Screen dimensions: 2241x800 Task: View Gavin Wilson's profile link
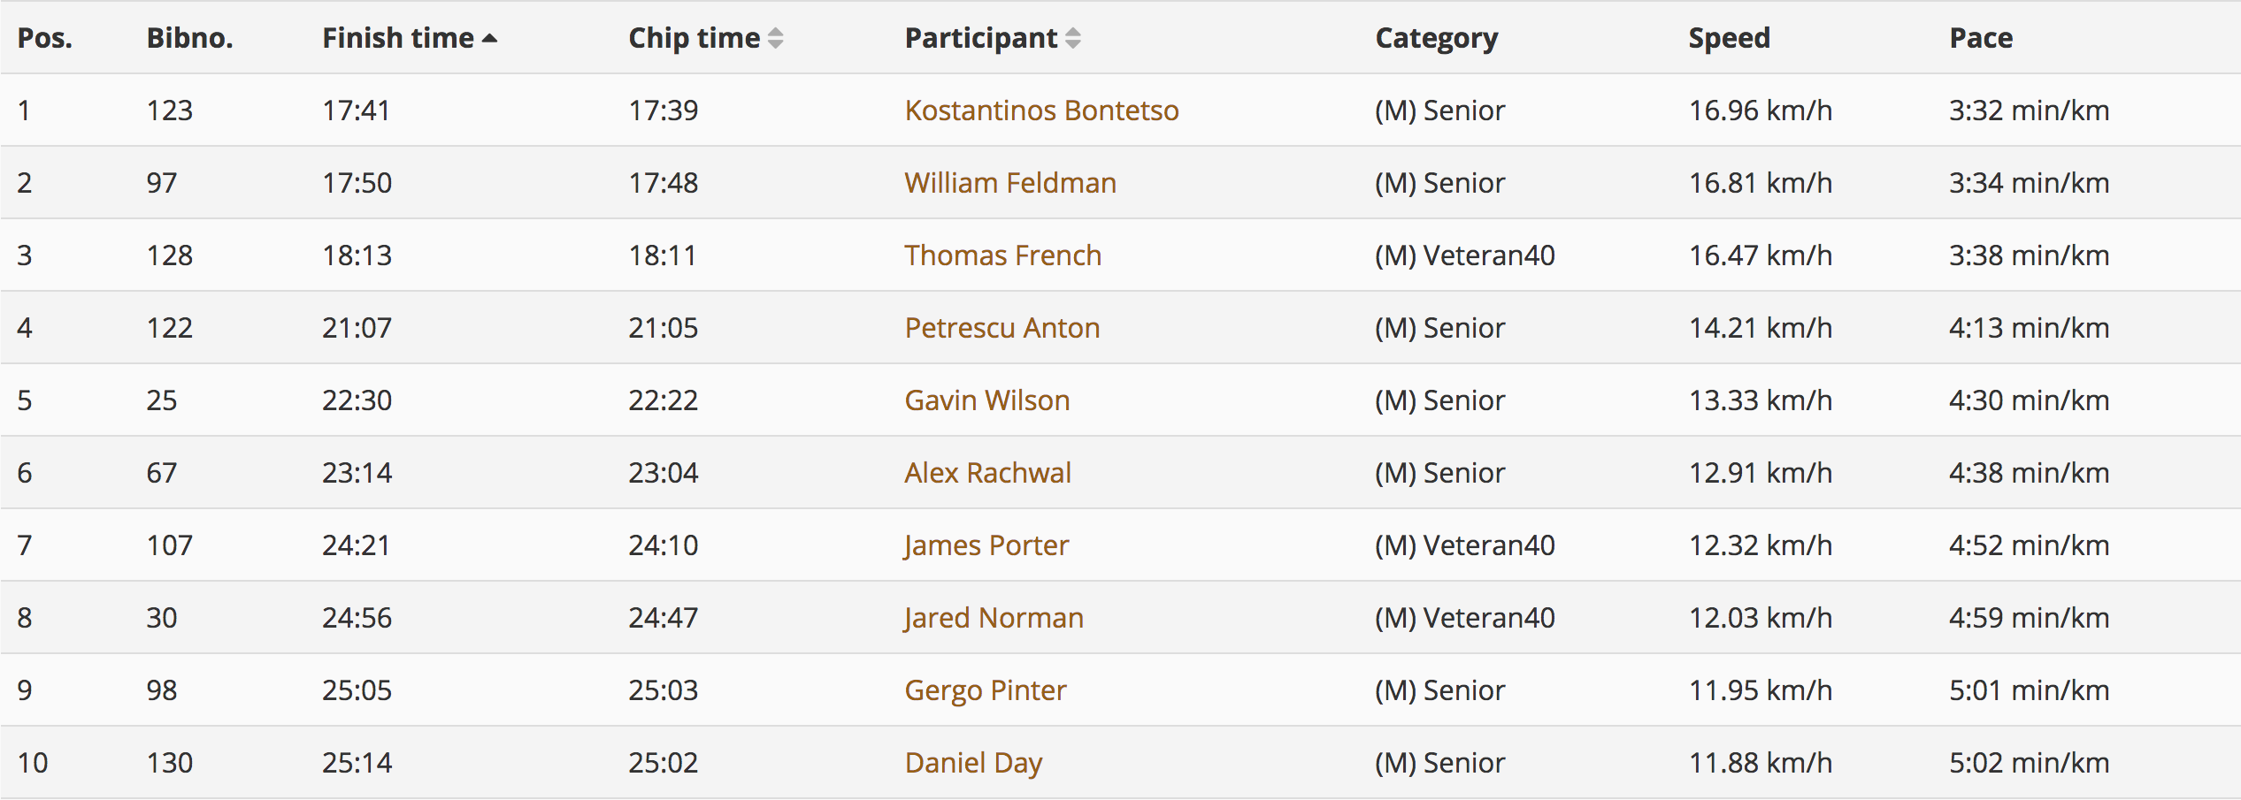(987, 400)
